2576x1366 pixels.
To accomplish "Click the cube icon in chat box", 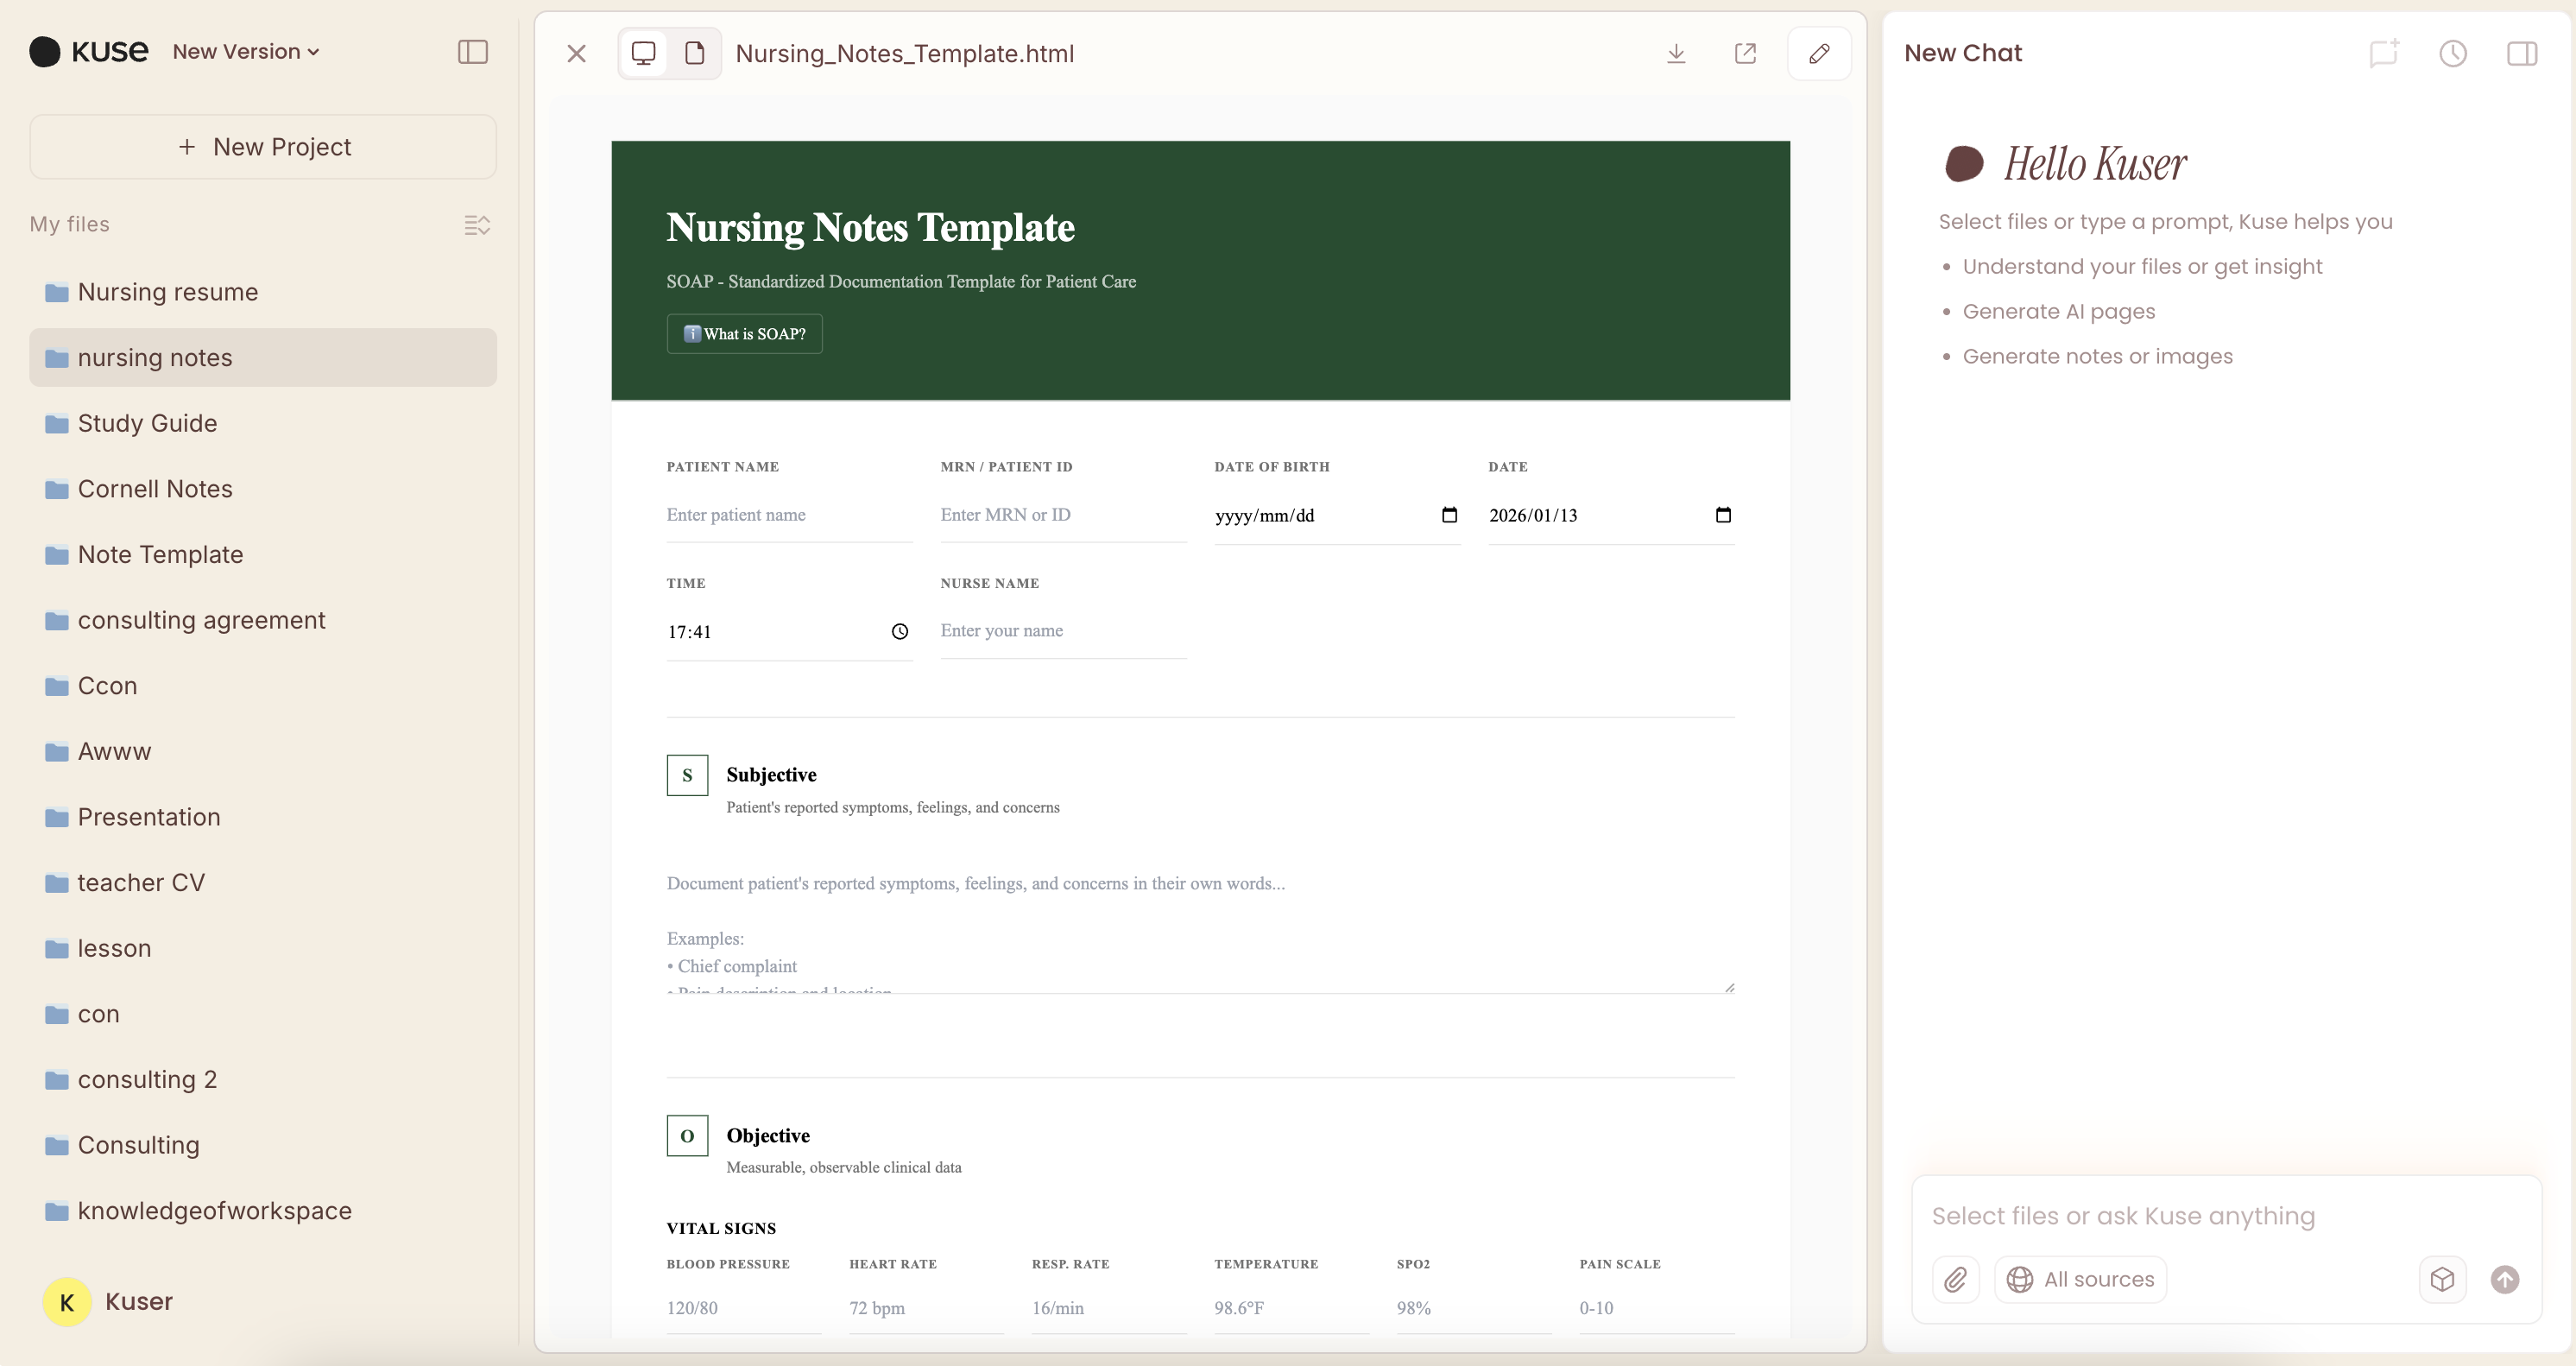I will (x=2442, y=1279).
